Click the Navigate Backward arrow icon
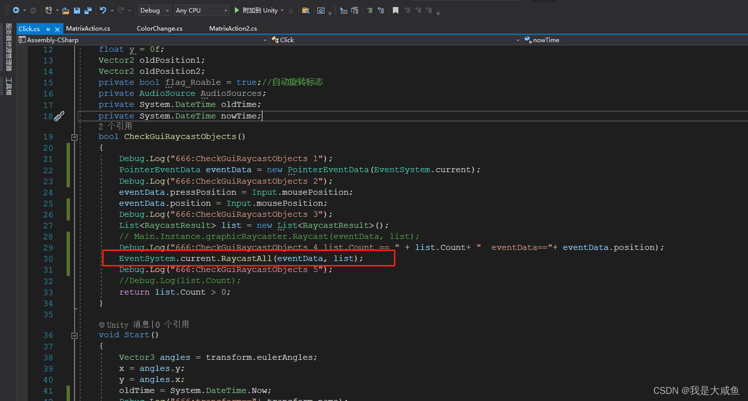748x401 pixels. (15, 10)
